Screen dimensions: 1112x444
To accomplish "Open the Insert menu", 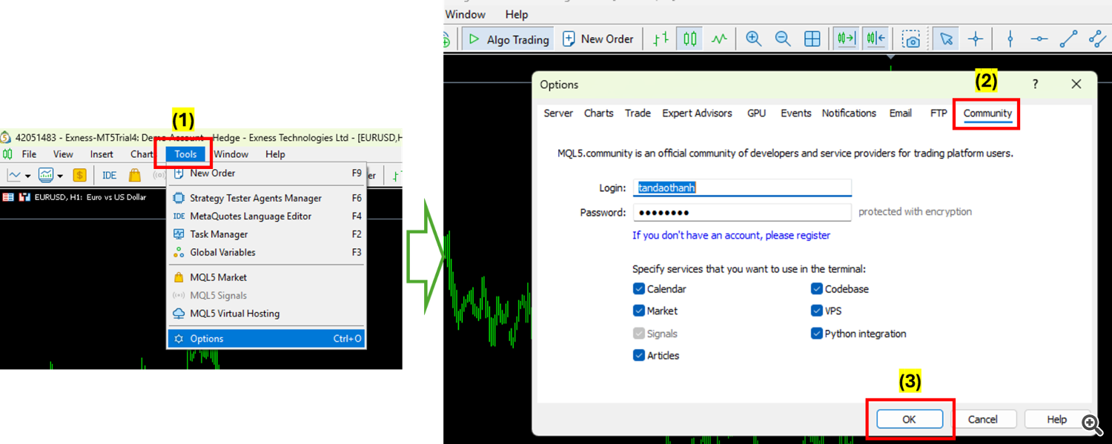I will (x=102, y=154).
